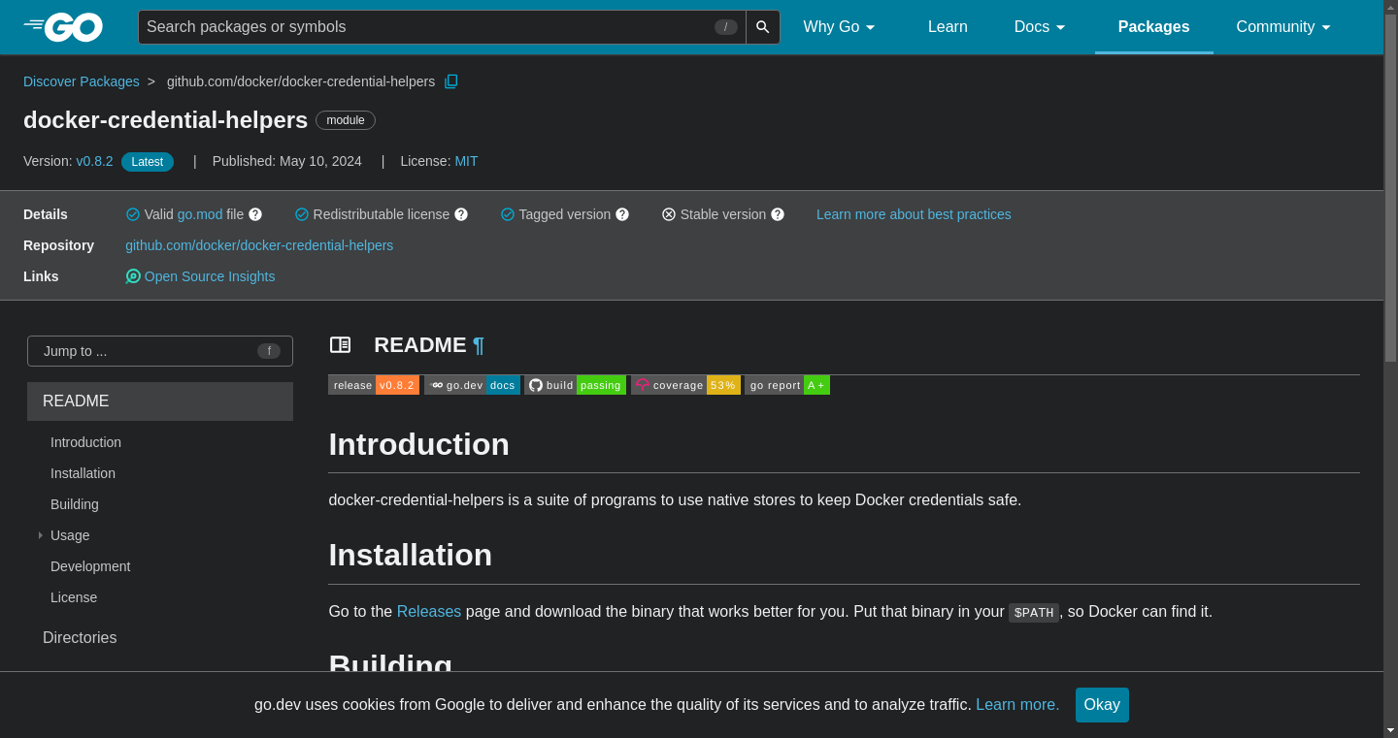Viewport: 1398px width, 738px height.
Task: Open help icon beside Tagged version
Action: pos(622,214)
